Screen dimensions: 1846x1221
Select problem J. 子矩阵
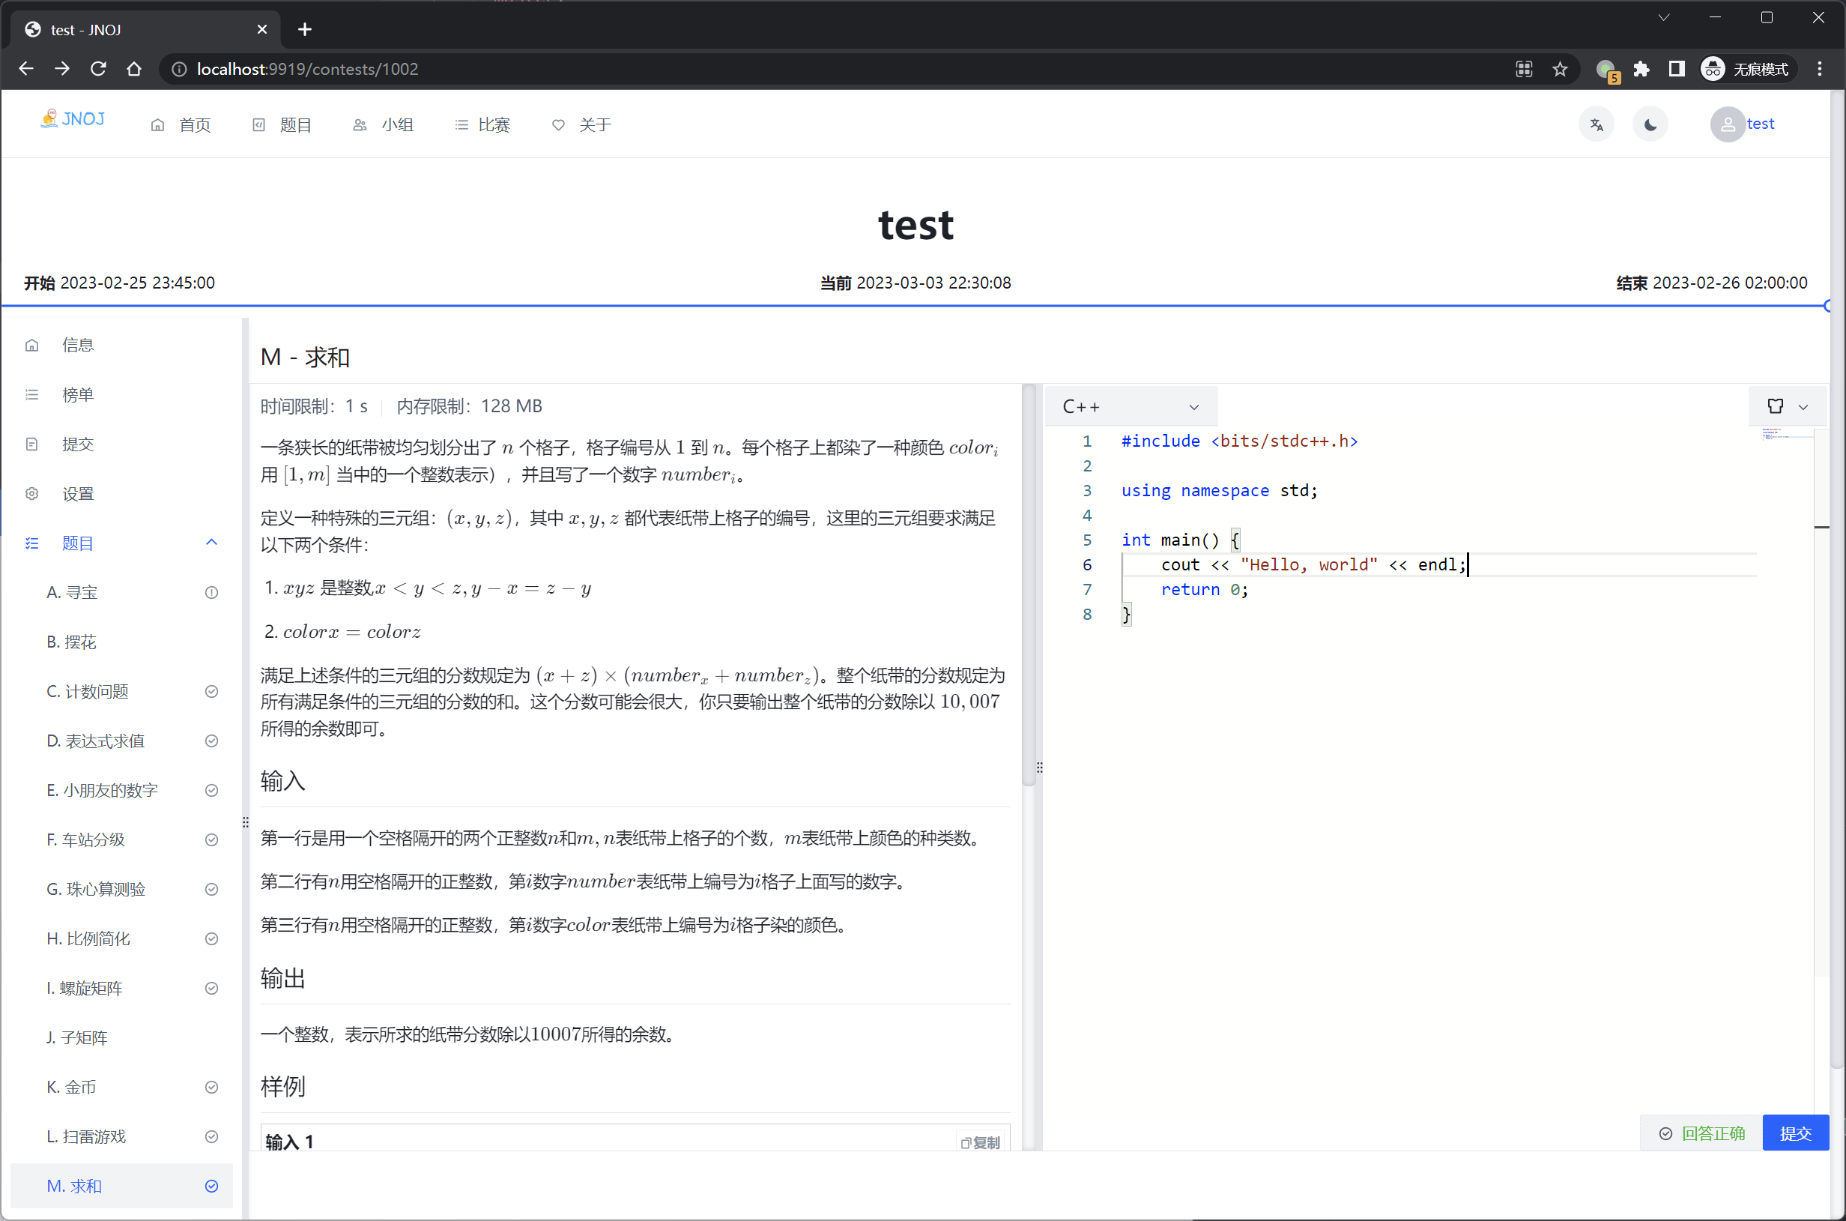pyautogui.click(x=122, y=1037)
